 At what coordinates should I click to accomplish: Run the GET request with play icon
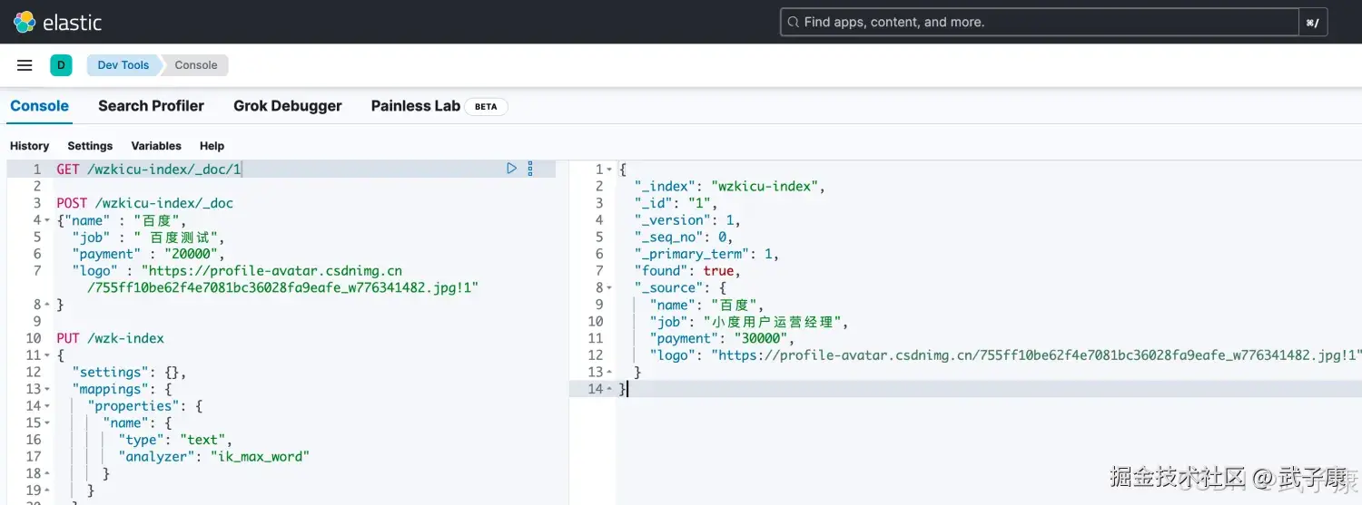pos(511,169)
